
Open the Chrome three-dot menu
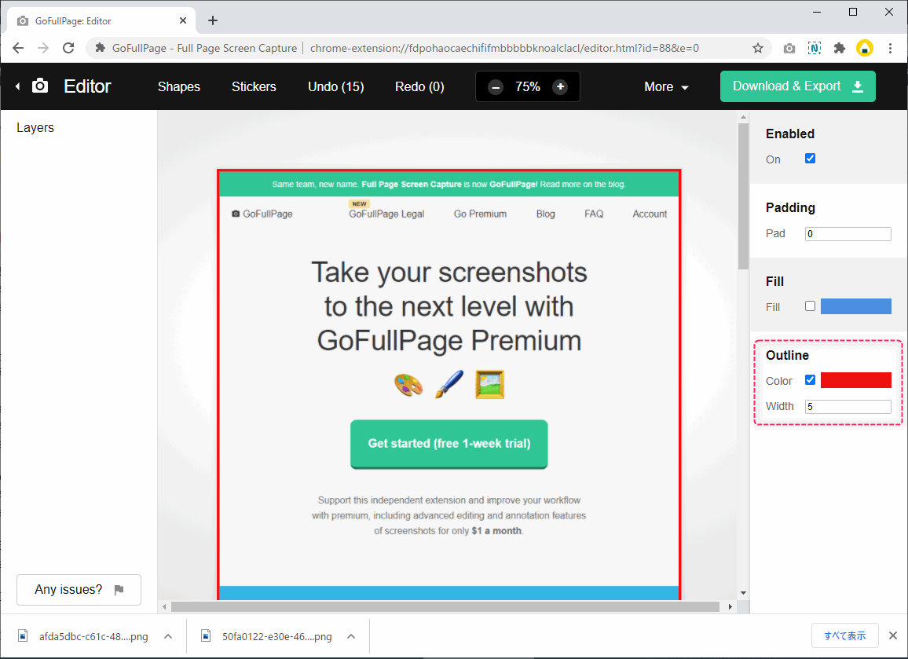(x=890, y=48)
